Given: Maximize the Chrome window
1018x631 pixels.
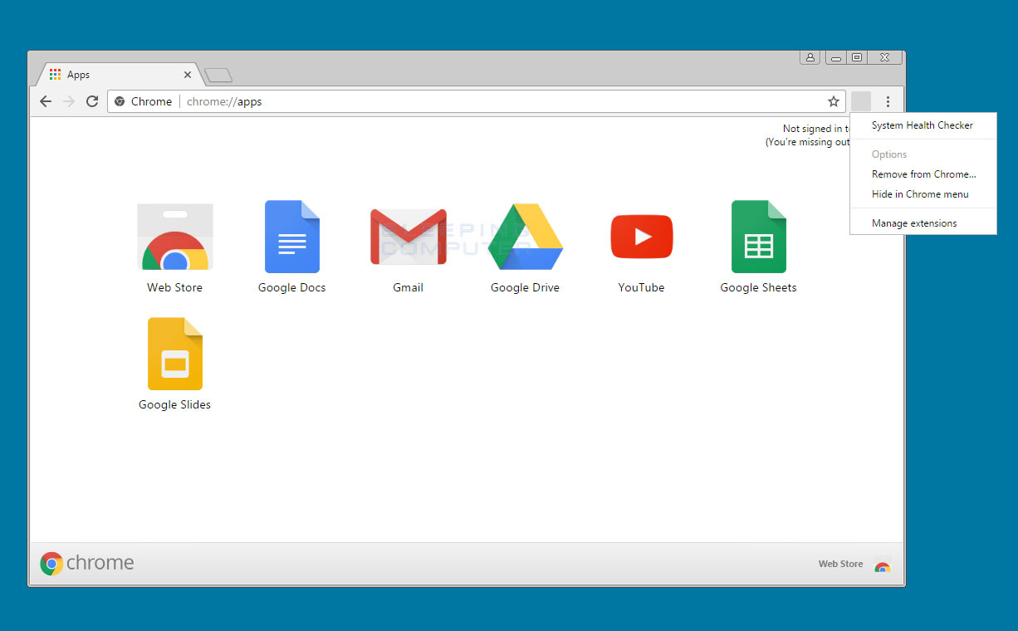Looking at the screenshot, I should pyautogui.click(x=857, y=57).
